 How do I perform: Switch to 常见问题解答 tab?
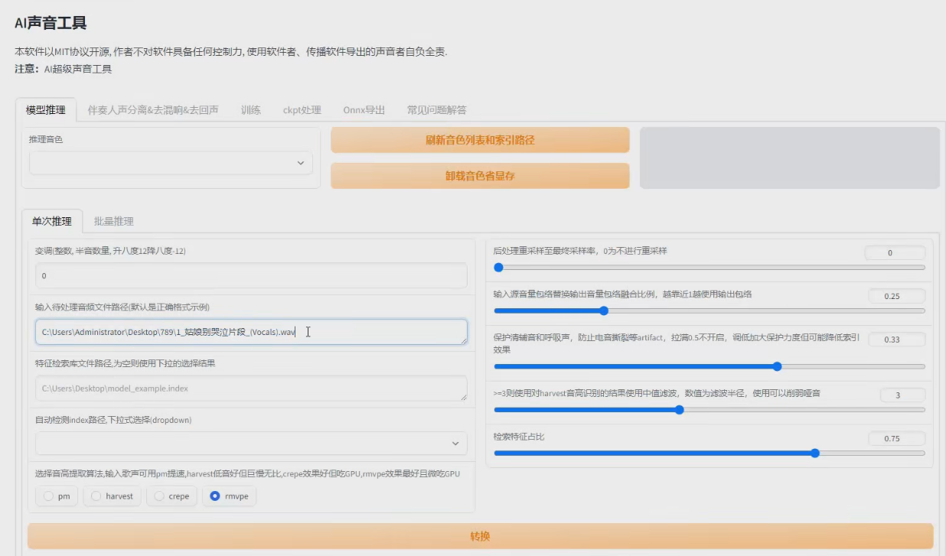click(x=436, y=110)
